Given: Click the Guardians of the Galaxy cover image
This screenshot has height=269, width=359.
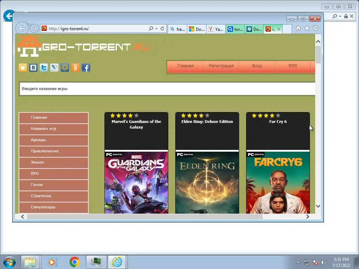Looking at the screenshot, I should tap(136, 182).
